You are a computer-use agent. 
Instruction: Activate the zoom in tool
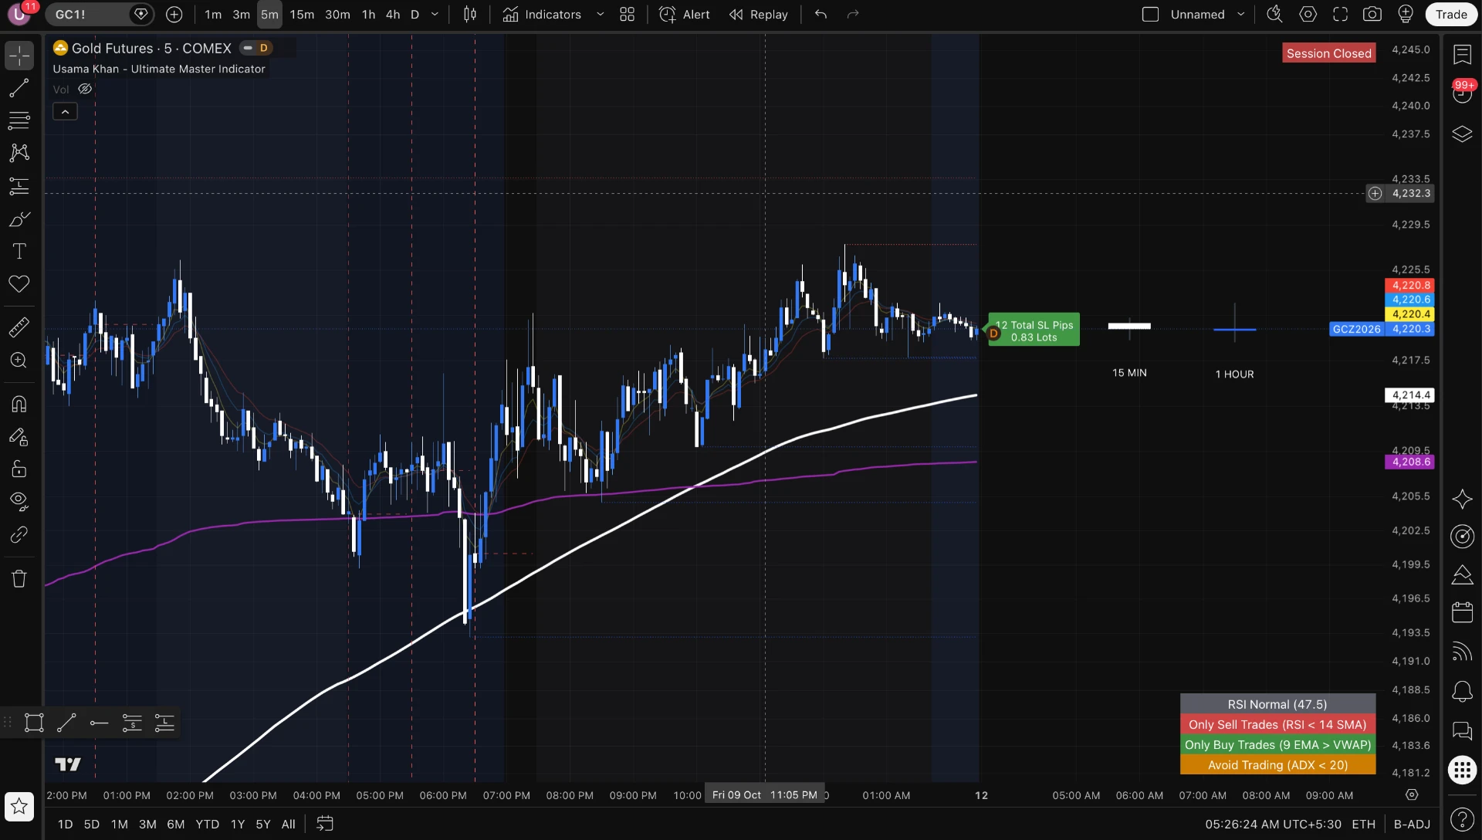pos(19,360)
